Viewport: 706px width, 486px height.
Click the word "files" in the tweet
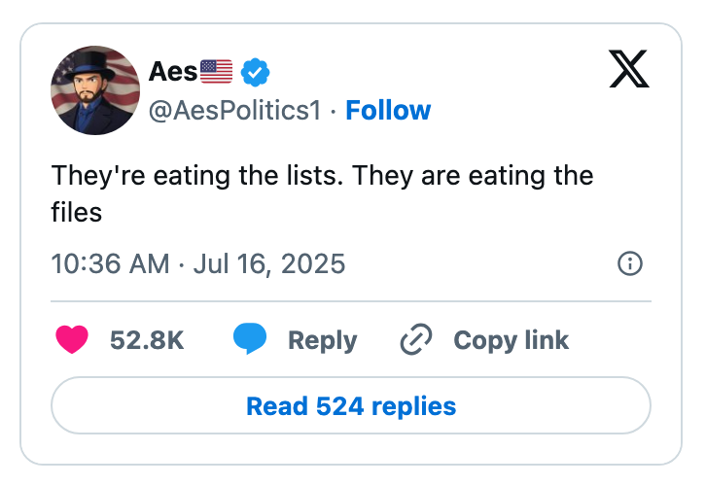click(76, 210)
